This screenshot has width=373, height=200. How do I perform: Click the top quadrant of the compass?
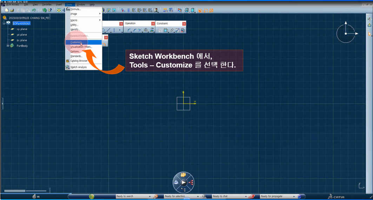point(183,175)
